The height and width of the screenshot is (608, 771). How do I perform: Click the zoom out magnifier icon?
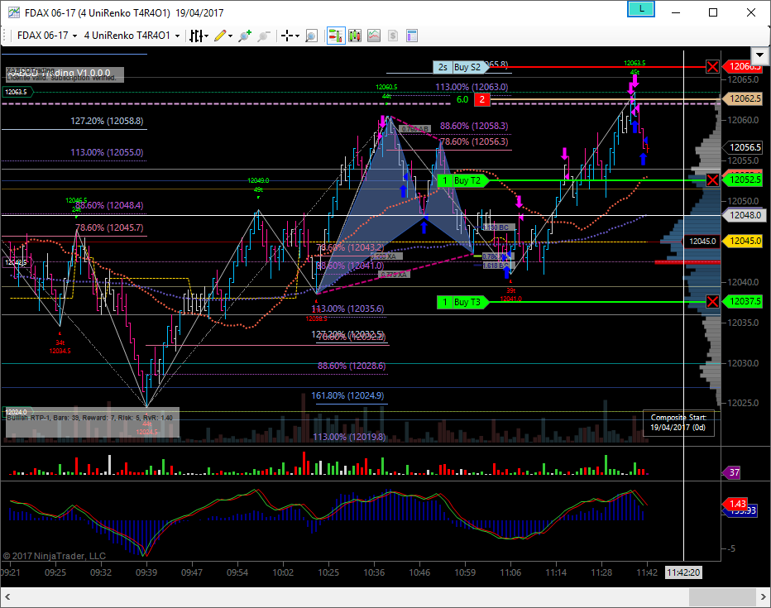[264, 36]
